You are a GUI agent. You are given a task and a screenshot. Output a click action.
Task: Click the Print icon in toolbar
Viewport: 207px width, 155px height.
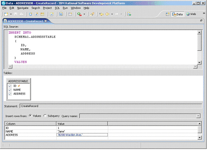click(21, 14)
